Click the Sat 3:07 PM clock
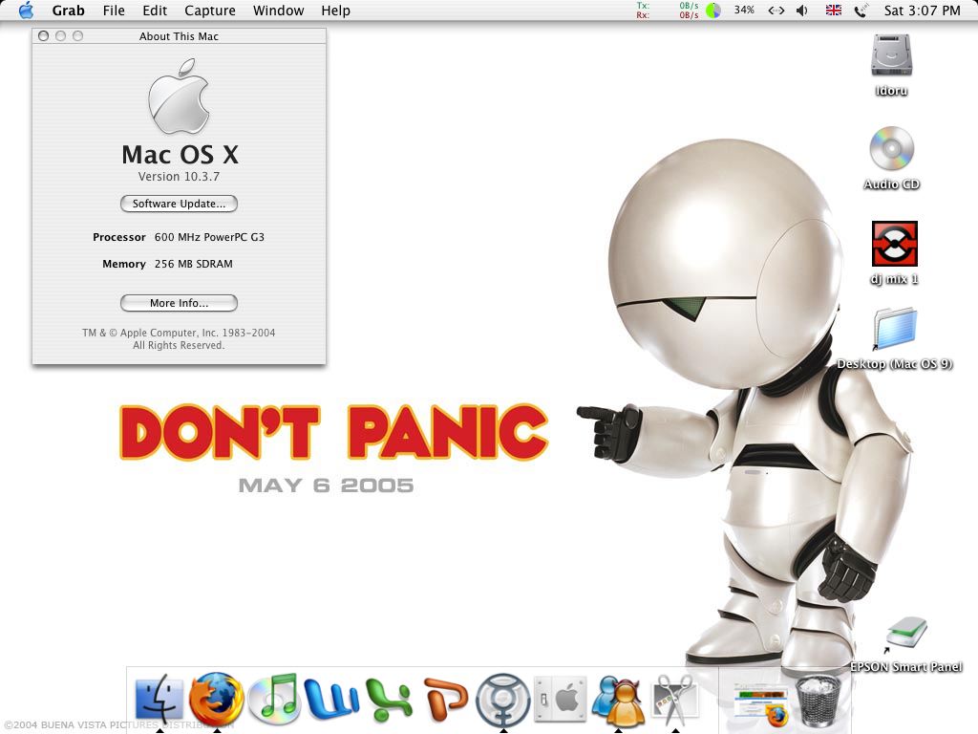Image resolution: width=978 pixels, height=734 pixels. click(922, 11)
